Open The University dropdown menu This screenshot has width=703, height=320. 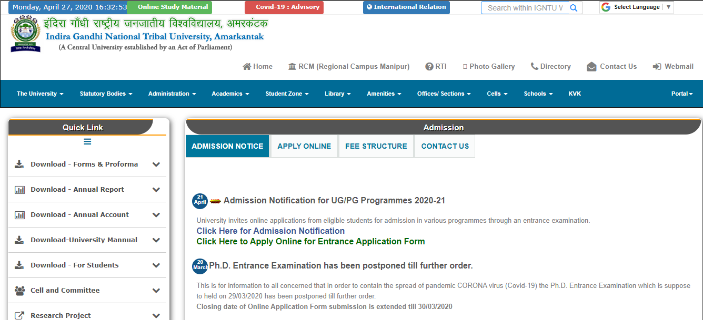pos(40,94)
